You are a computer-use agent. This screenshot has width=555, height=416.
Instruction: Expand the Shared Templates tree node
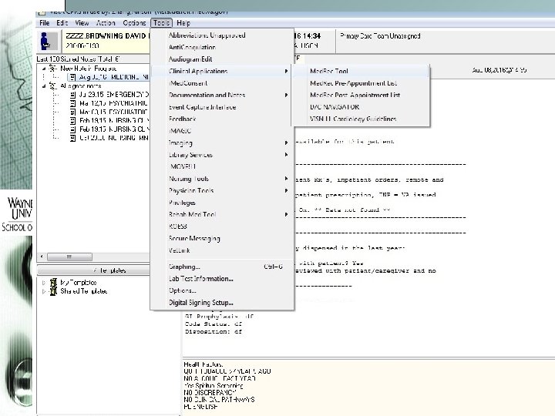click(44, 291)
